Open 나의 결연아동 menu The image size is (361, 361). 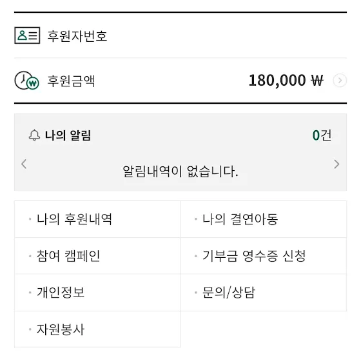(264, 219)
